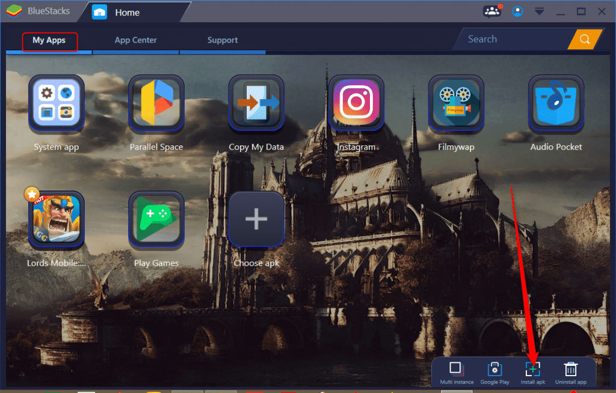Launch Audio Pocket app

click(556, 103)
